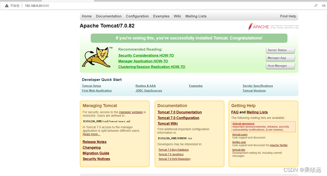Open Clustering/Session Replication HOW-TO link
Viewport: 327px width, 176px height.
tap(152, 67)
